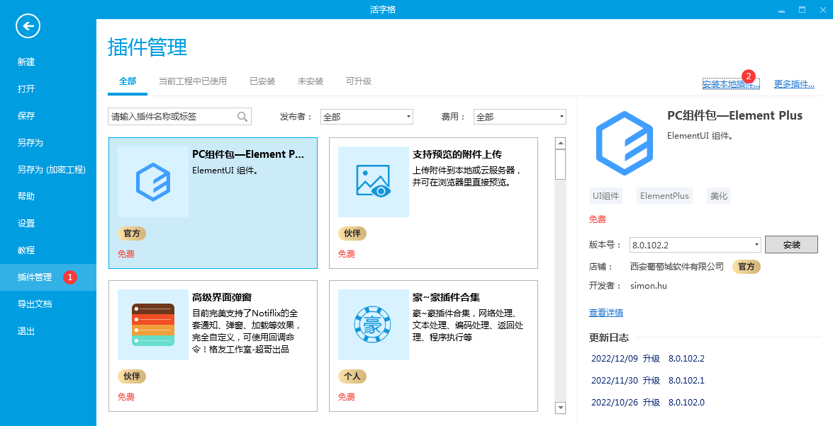
Task: Click the attachment upload picture-eye icon
Action: (374, 182)
